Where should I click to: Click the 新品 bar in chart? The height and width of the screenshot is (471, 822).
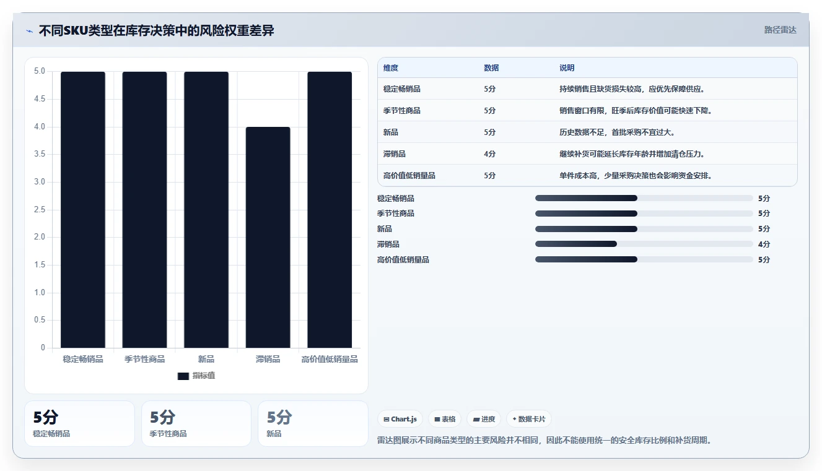[x=206, y=210]
